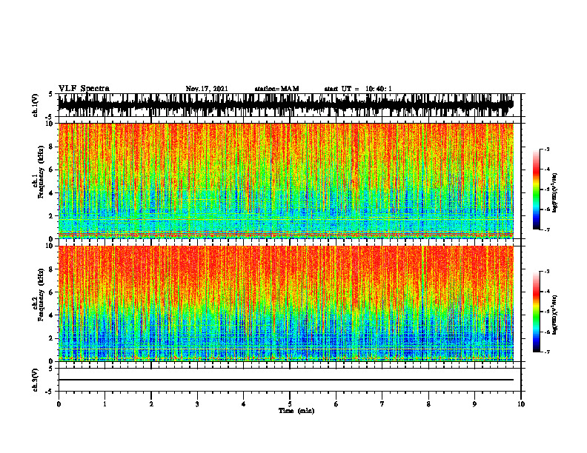Click the "0" tick on the time axis
Image resolution: width=587 pixels, height=453 pixels.
(x=59, y=404)
